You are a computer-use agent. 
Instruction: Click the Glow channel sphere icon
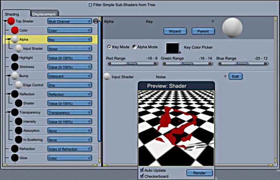(x=14, y=158)
